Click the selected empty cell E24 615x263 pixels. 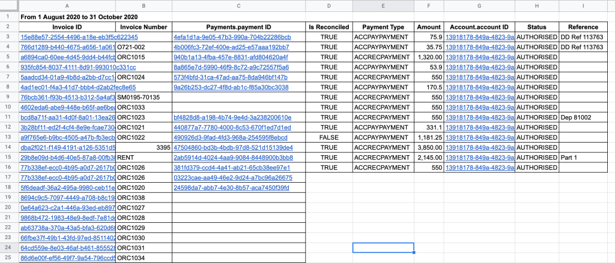click(383, 248)
